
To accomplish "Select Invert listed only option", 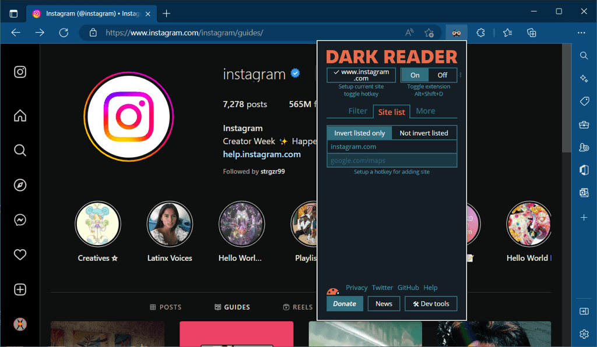I will click(x=359, y=133).
